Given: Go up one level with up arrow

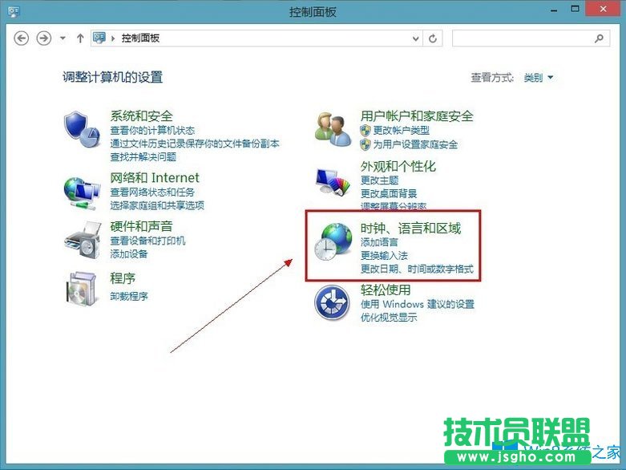Looking at the screenshot, I should 80,38.
